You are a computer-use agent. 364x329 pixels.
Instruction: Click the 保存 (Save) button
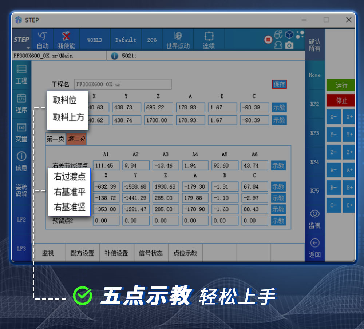coord(279,84)
